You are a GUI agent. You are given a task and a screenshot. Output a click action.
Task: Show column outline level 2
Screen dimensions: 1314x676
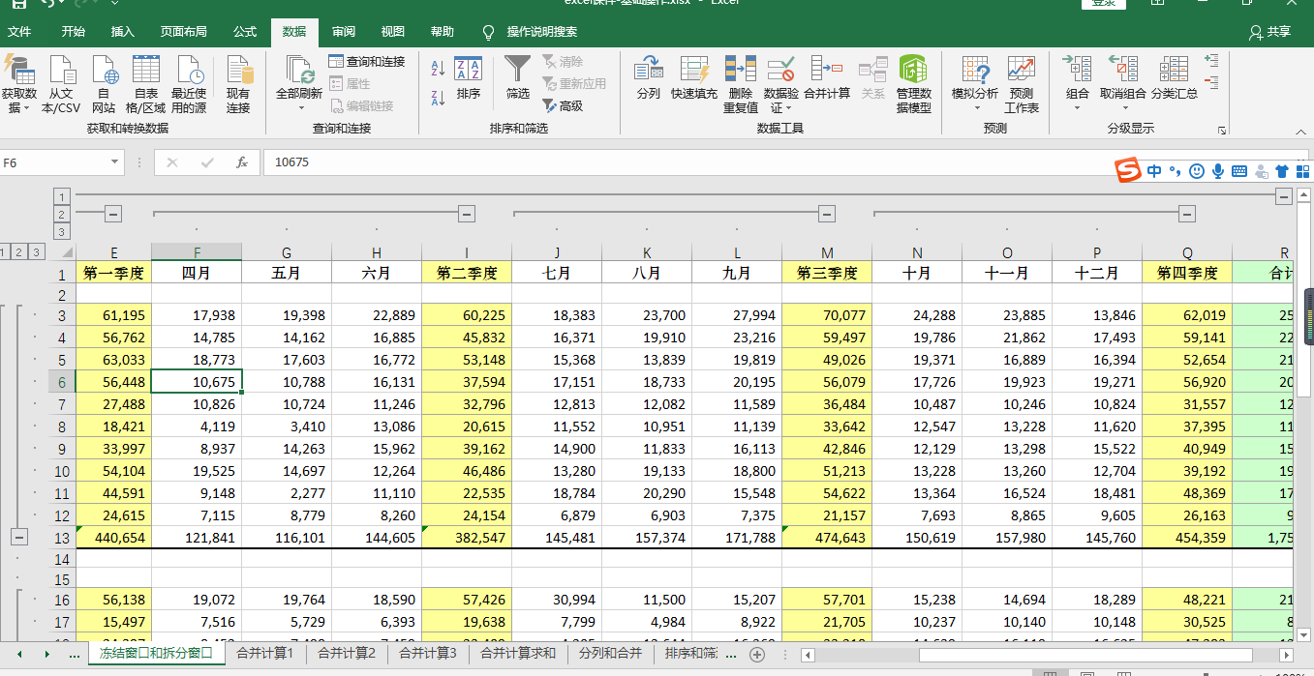pos(62,214)
